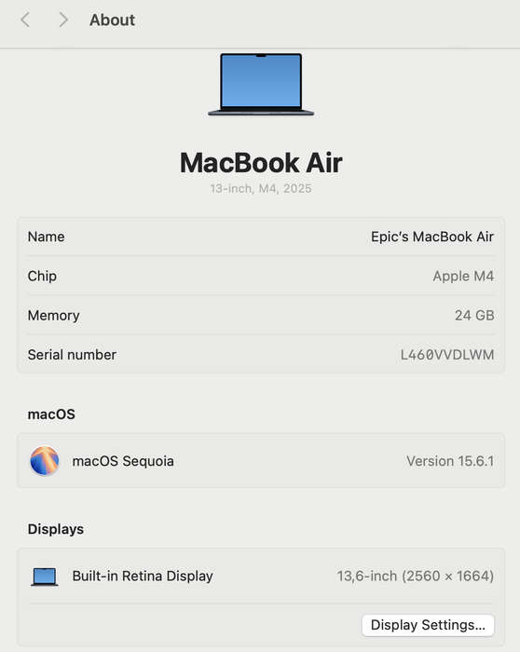The width and height of the screenshot is (520, 652).
Task: Click the macOS Sequoia logo icon
Action: [x=45, y=461]
